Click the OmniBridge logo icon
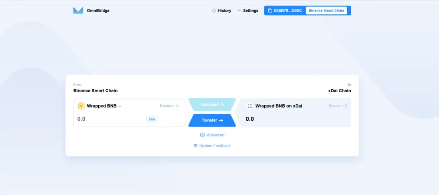This screenshot has width=439, height=195. click(78, 10)
